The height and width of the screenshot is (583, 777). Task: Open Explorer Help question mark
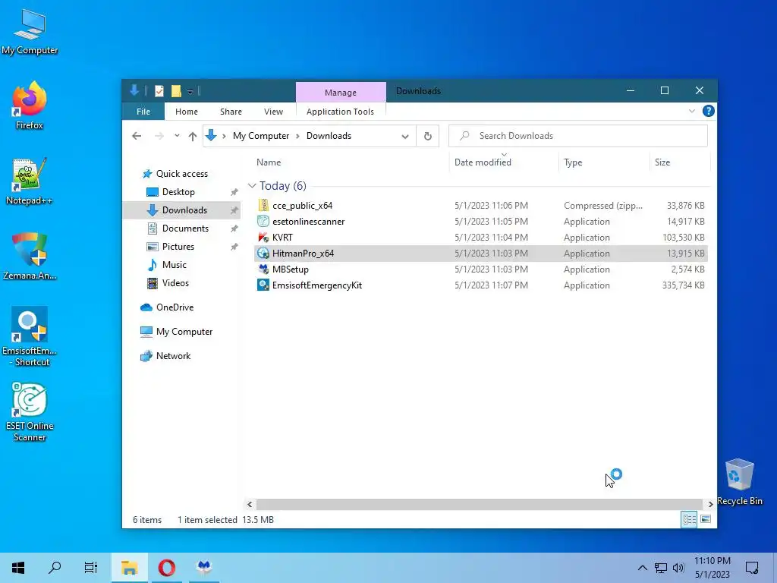tap(708, 111)
